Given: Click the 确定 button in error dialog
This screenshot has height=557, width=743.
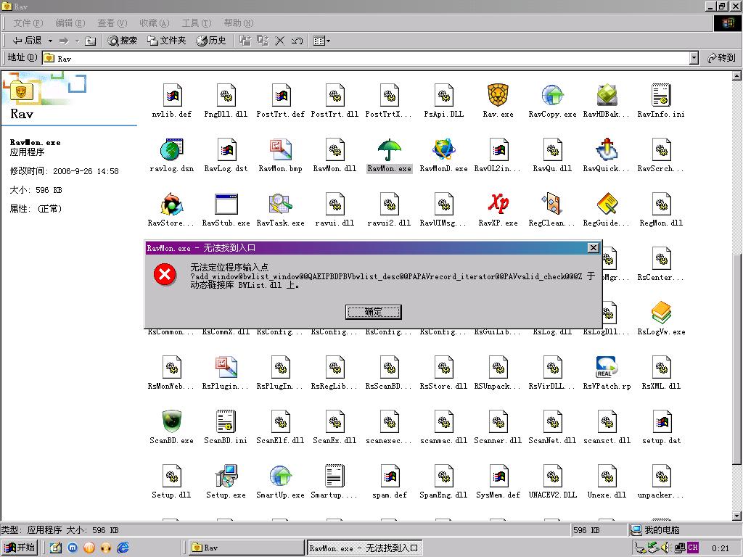Looking at the screenshot, I should [x=374, y=312].
